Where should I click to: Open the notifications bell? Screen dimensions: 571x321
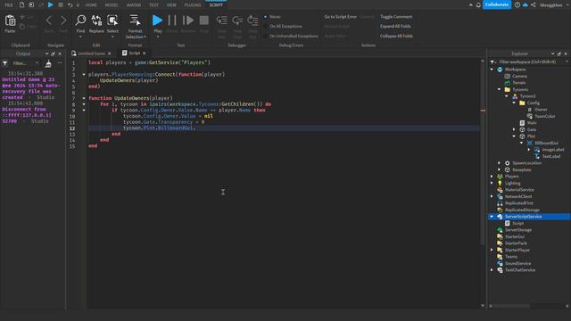pos(478,4)
